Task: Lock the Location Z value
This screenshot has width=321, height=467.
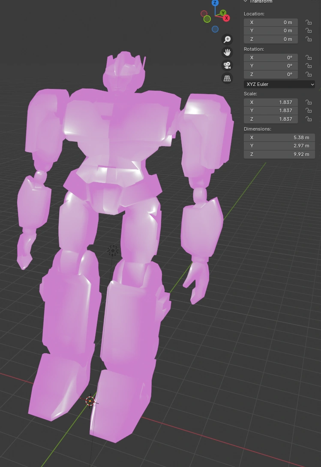Action: [x=309, y=39]
